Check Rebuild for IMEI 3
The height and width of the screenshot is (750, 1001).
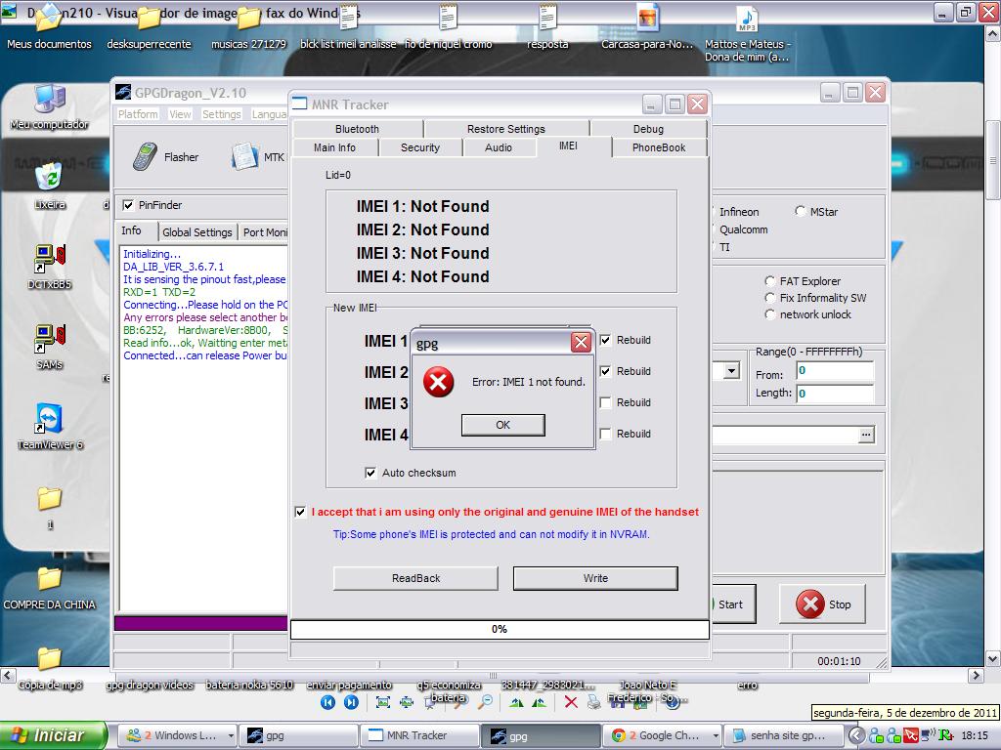605,402
